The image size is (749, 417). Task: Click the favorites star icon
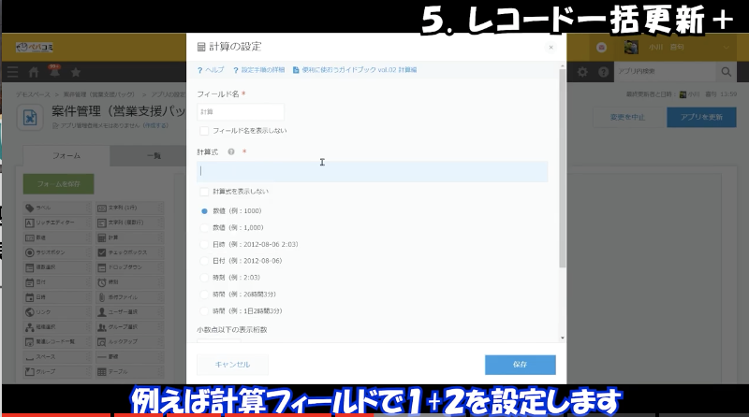tap(75, 72)
